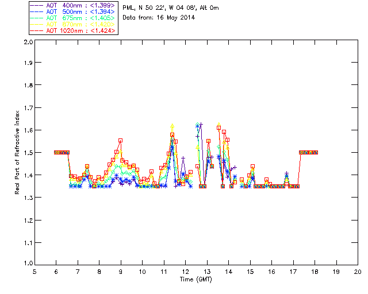Click the 'Time (GMT)' axis label

196,280
